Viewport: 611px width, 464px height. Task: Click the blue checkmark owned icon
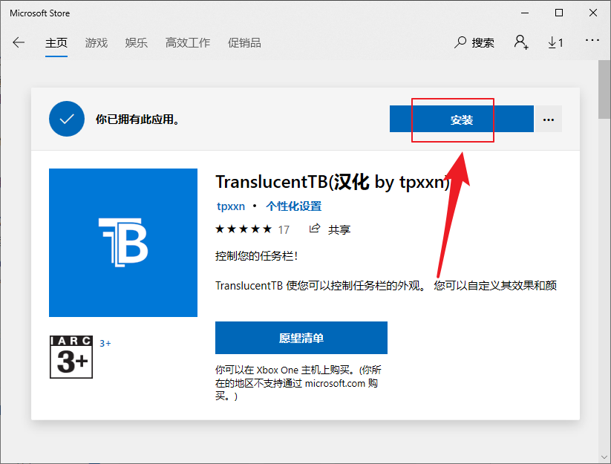(67, 119)
